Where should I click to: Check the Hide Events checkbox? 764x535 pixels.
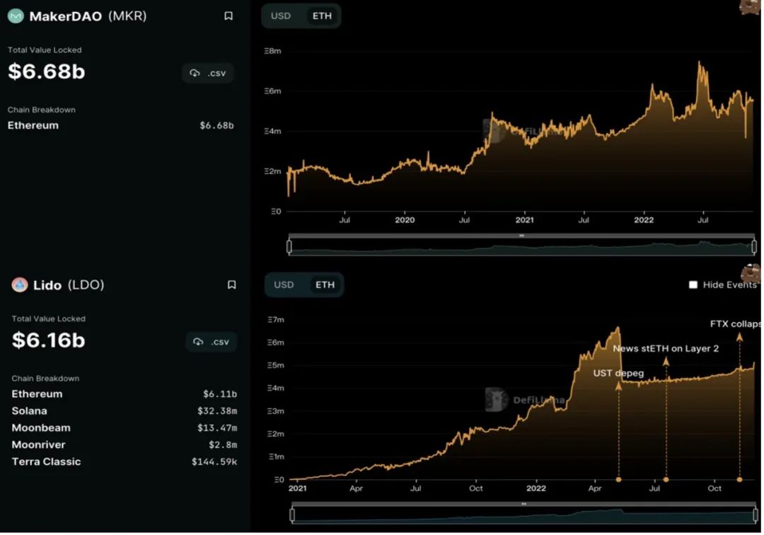click(693, 284)
